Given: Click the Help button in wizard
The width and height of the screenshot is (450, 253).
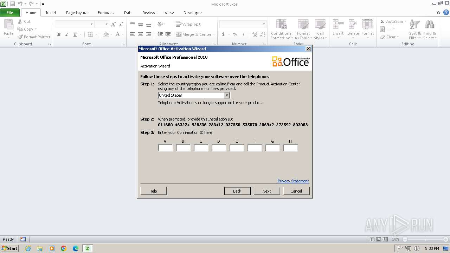Looking at the screenshot, I should (x=153, y=191).
